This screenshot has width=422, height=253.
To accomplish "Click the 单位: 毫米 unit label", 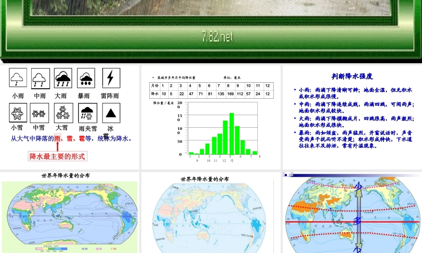I will [x=232, y=78].
